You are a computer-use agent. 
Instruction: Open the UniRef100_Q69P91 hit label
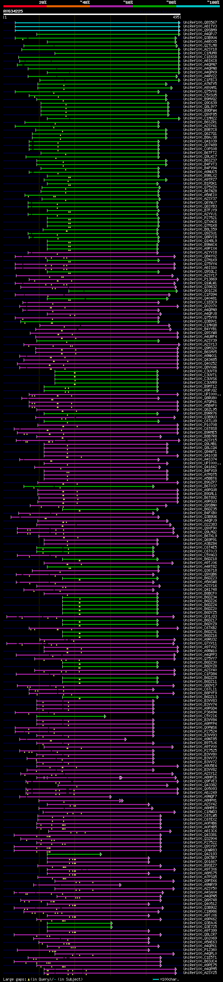click(200, 539)
